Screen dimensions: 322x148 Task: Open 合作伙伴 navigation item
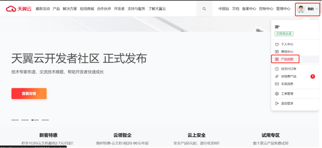click(104, 9)
